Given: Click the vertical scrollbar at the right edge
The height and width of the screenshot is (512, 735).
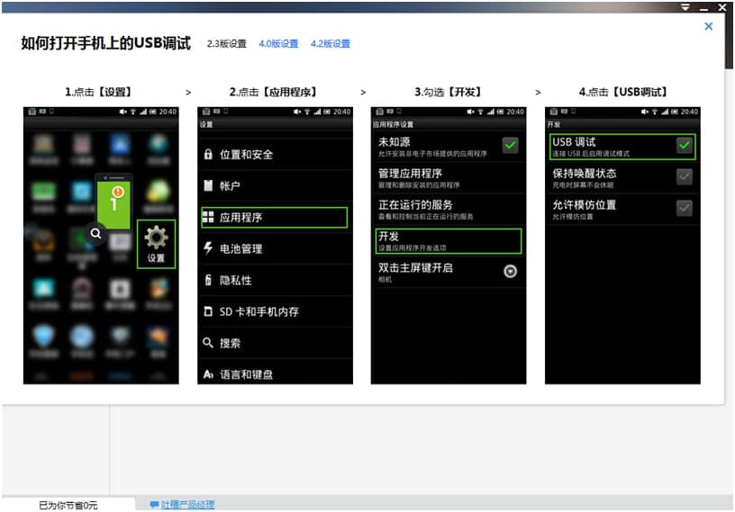Looking at the screenshot, I should [x=729, y=40].
